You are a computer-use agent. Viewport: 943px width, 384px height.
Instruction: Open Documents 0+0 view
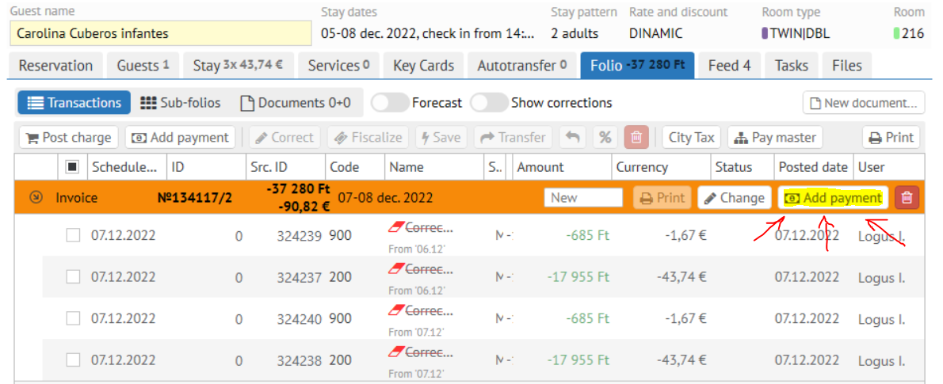296,103
